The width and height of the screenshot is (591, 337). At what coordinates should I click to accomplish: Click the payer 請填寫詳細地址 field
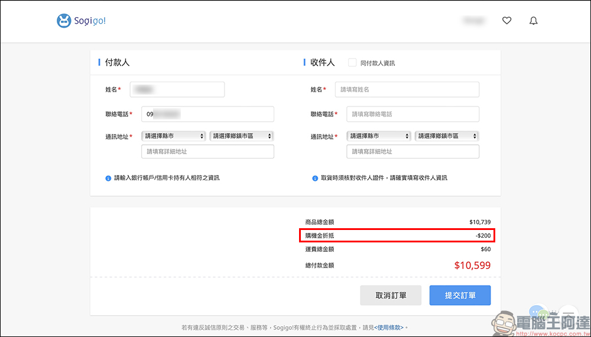pyautogui.click(x=207, y=151)
